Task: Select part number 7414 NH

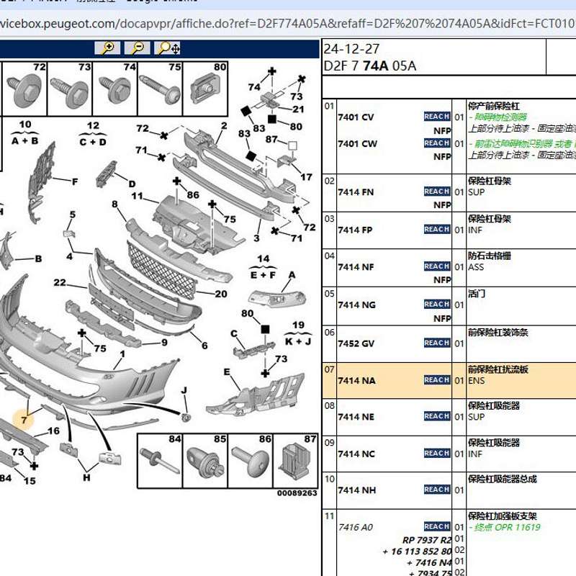Action: 356,490
